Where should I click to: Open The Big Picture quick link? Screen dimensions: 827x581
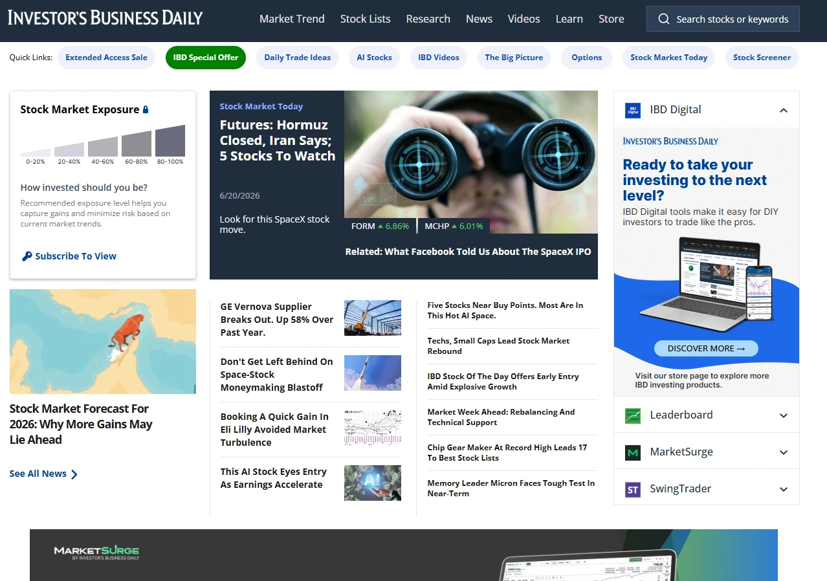tap(514, 58)
